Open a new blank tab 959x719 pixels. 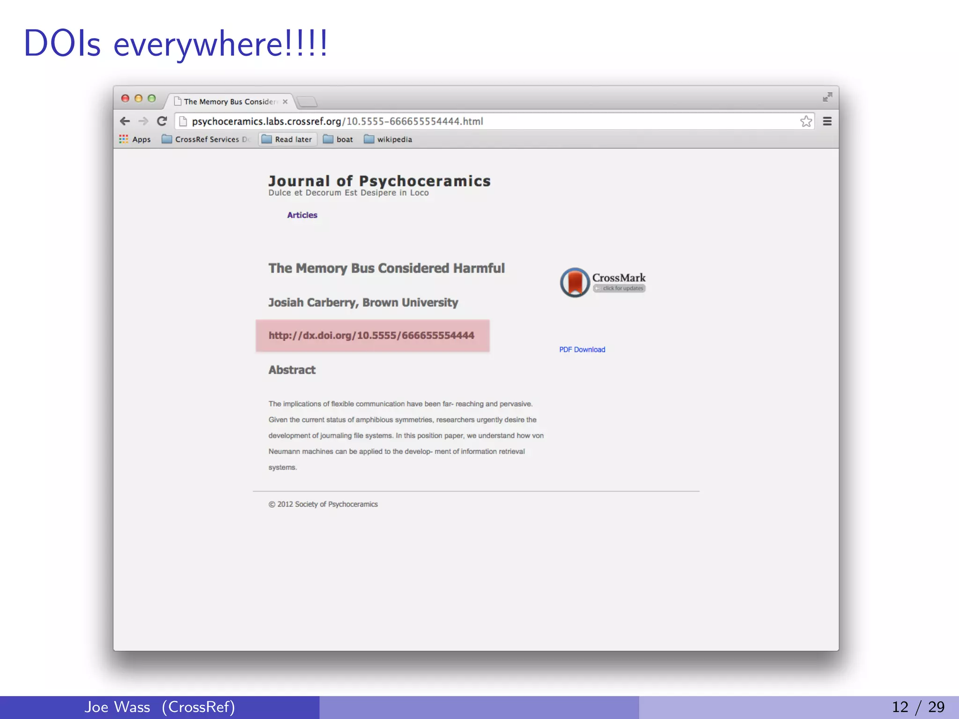307,102
